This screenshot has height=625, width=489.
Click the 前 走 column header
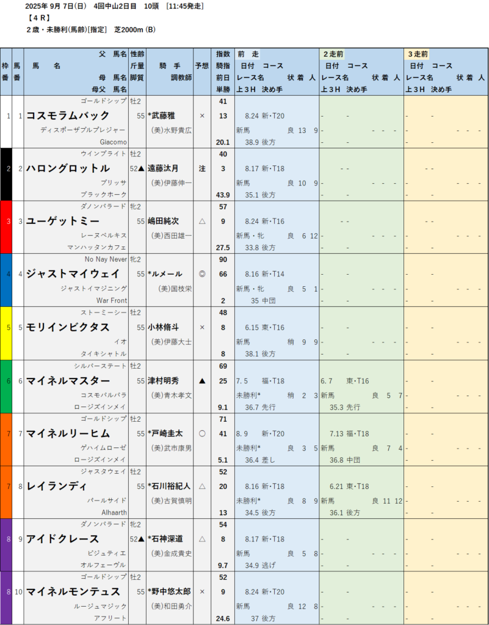248,54
